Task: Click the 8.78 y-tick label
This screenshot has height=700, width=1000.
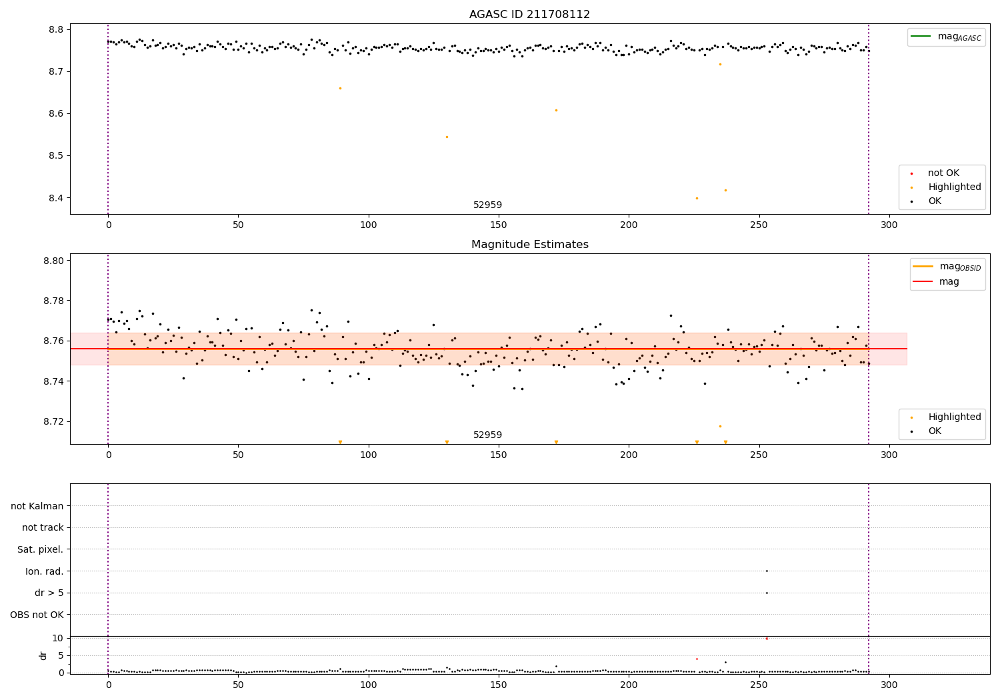Action: click(x=53, y=301)
